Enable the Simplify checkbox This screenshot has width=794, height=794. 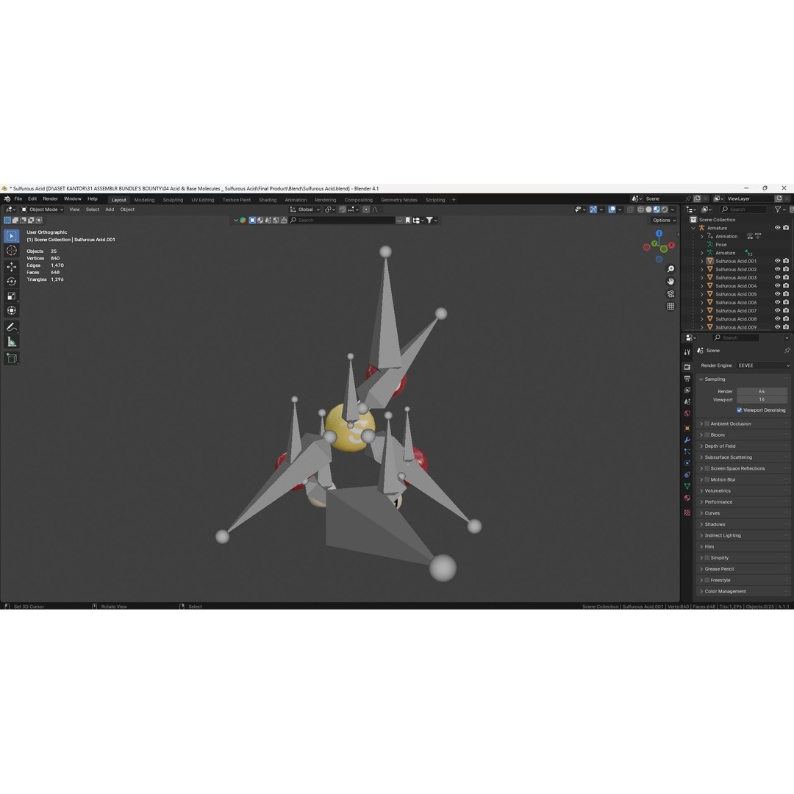tap(707, 557)
